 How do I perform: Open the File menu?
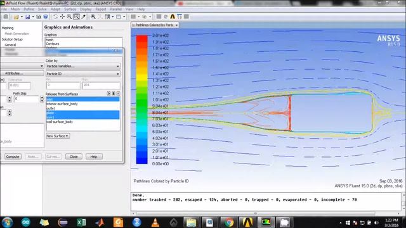click(x=4, y=9)
